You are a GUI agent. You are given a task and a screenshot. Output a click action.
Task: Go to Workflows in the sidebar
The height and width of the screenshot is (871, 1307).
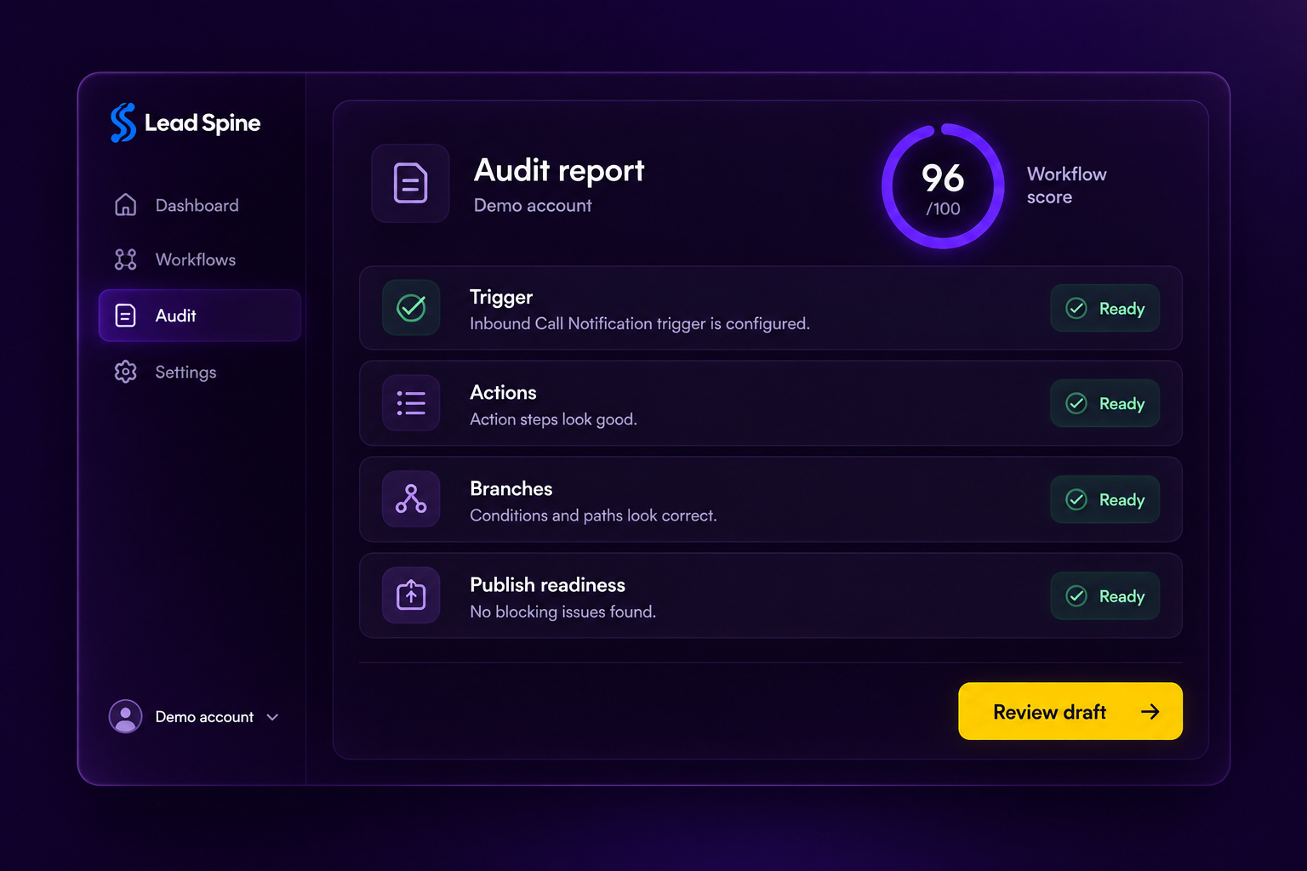pyautogui.click(x=200, y=259)
